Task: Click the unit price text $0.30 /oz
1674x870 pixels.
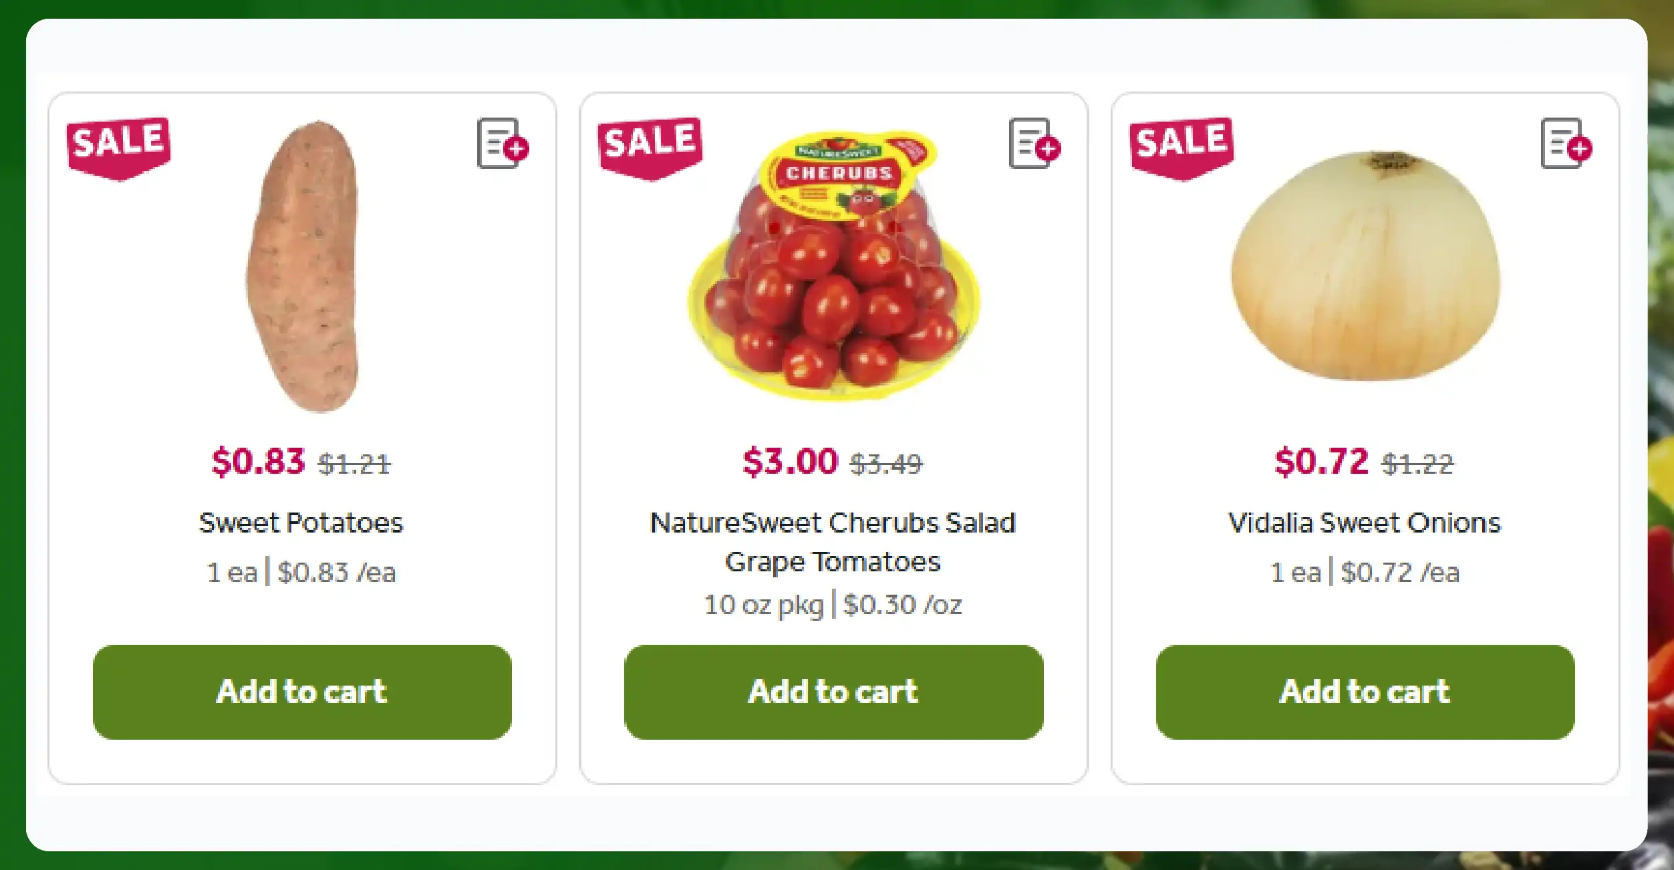Action: [903, 605]
